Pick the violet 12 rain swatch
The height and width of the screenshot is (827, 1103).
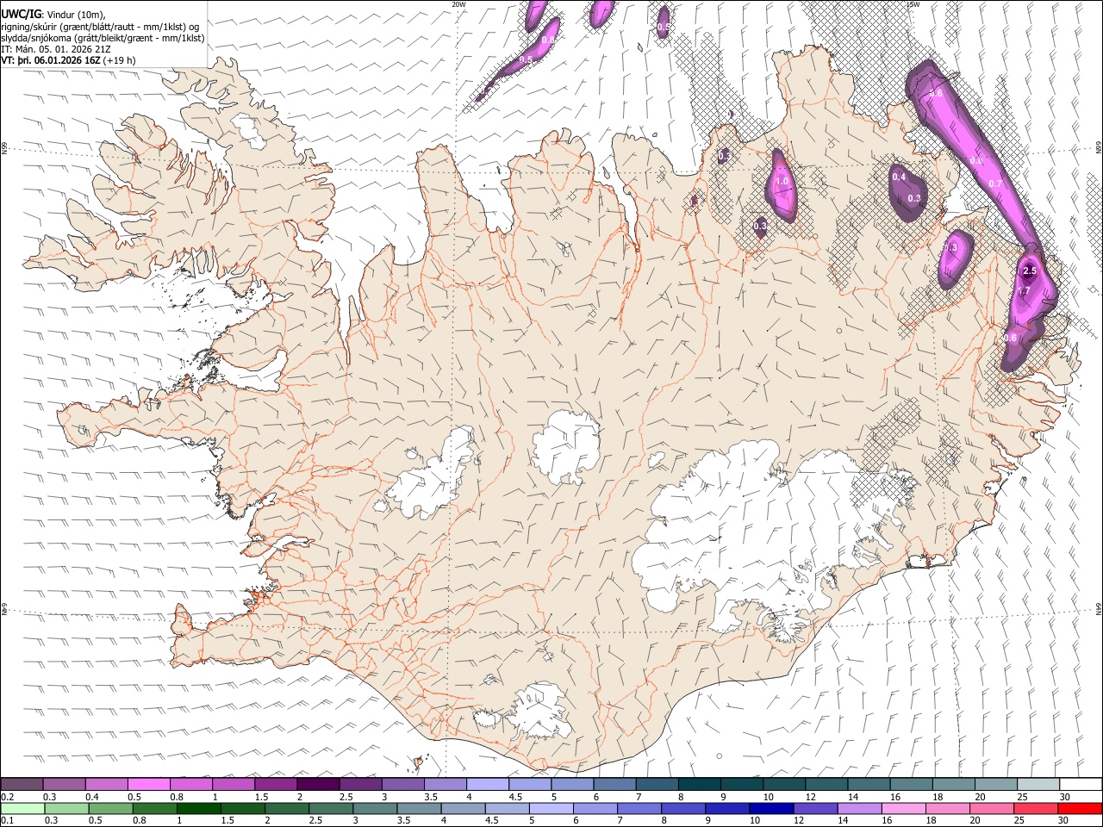[815, 809]
